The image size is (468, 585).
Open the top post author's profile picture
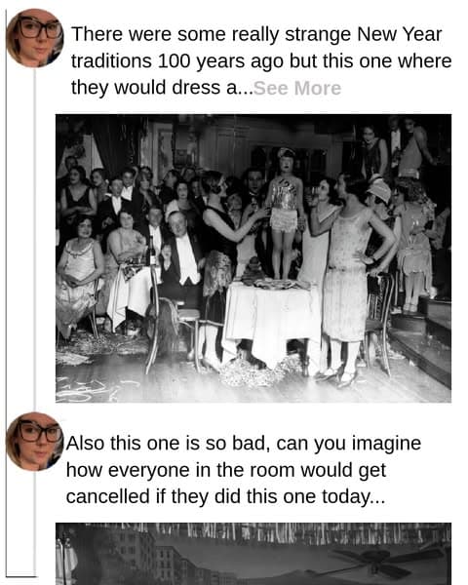[35, 38]
